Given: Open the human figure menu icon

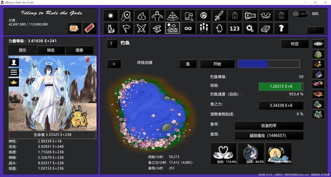Looking at the screenshot, I should [157, 15].
